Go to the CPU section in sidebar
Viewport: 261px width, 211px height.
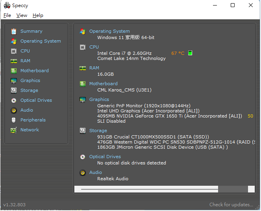click(x=25, y=51)
